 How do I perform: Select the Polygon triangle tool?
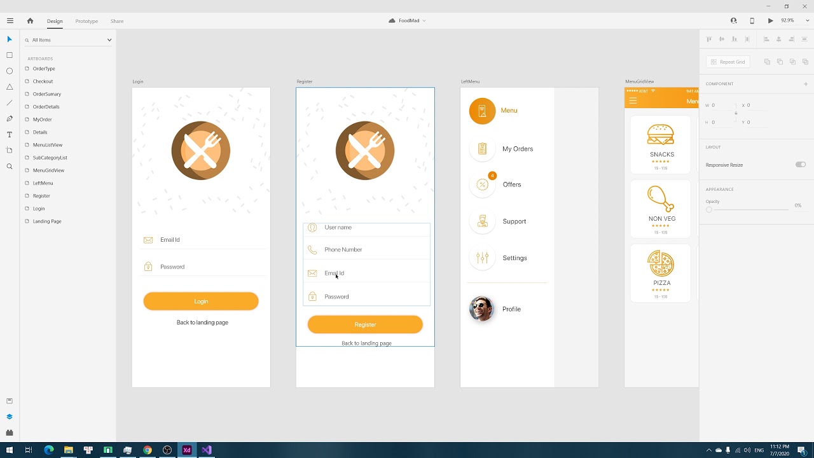click(x=10, y=87)
